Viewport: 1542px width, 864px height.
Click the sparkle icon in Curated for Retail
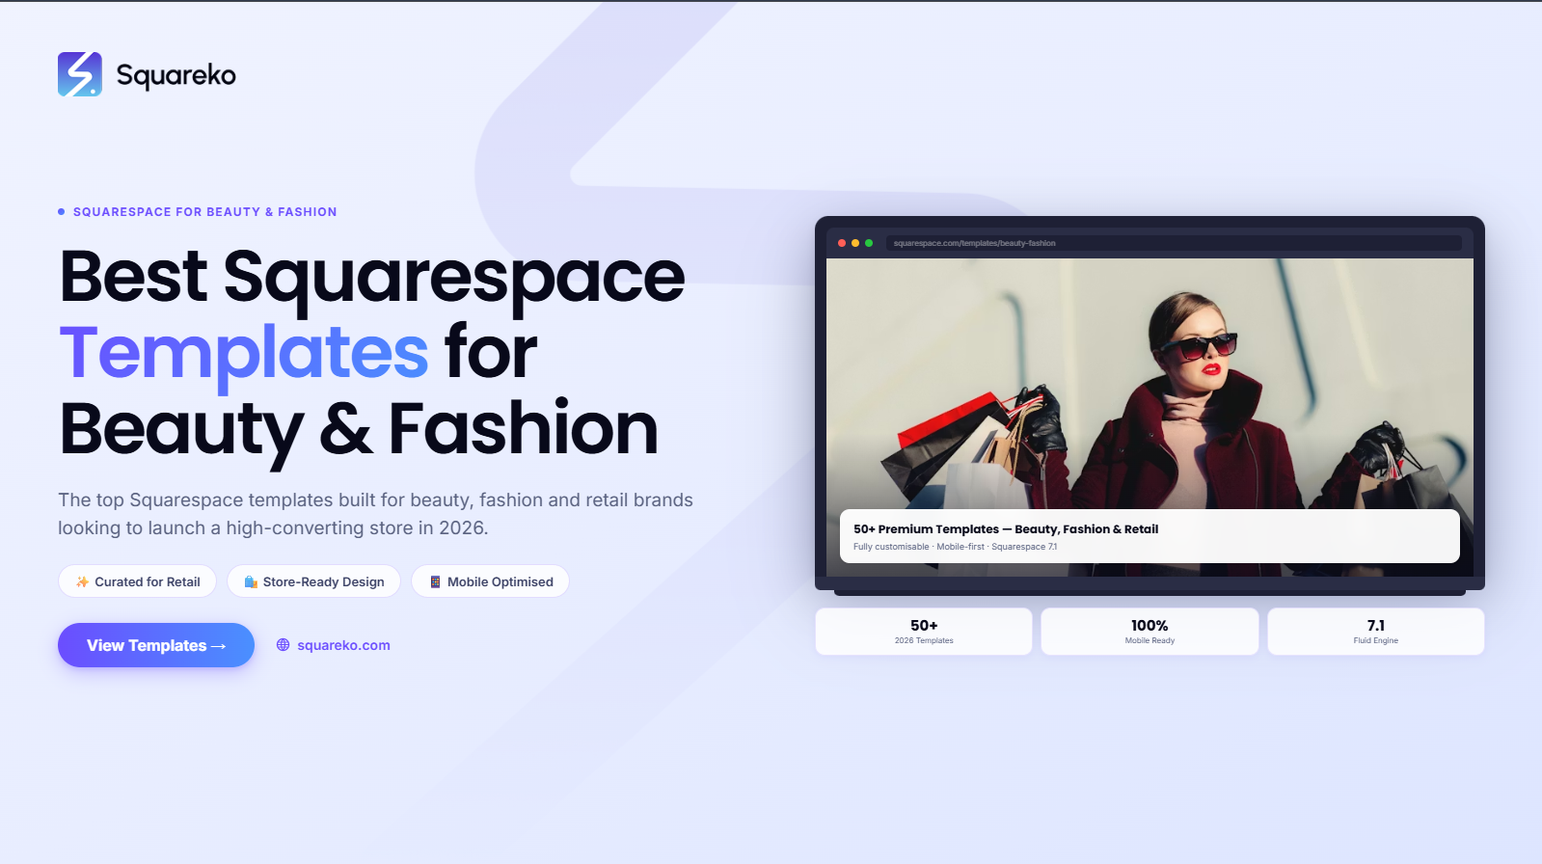tap(82, 581)
